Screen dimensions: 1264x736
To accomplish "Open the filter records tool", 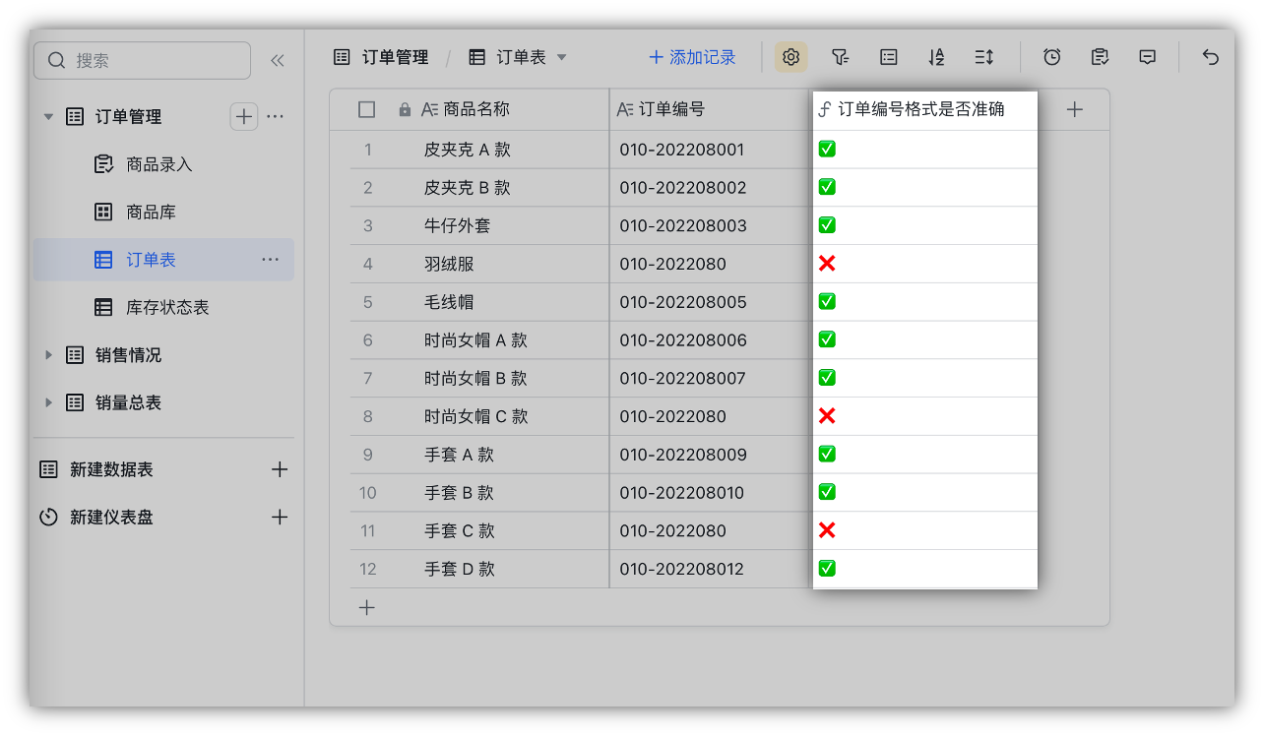I will [x=840, y=57].
